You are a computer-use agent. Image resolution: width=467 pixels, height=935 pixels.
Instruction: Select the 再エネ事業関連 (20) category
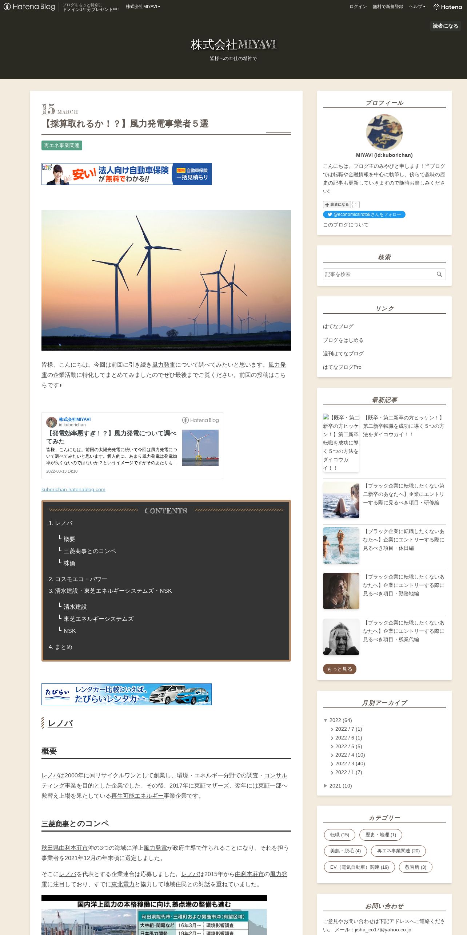398,851
